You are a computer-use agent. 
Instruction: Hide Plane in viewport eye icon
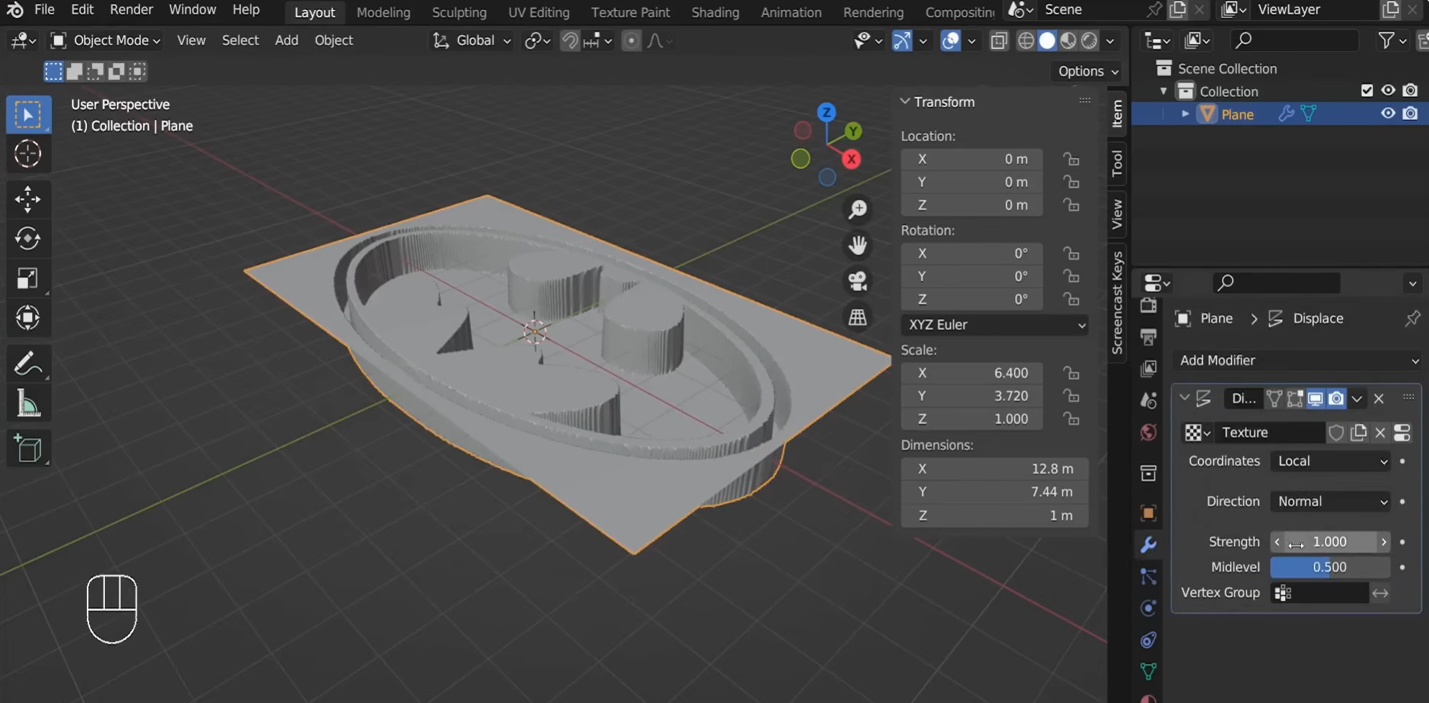1388,114
